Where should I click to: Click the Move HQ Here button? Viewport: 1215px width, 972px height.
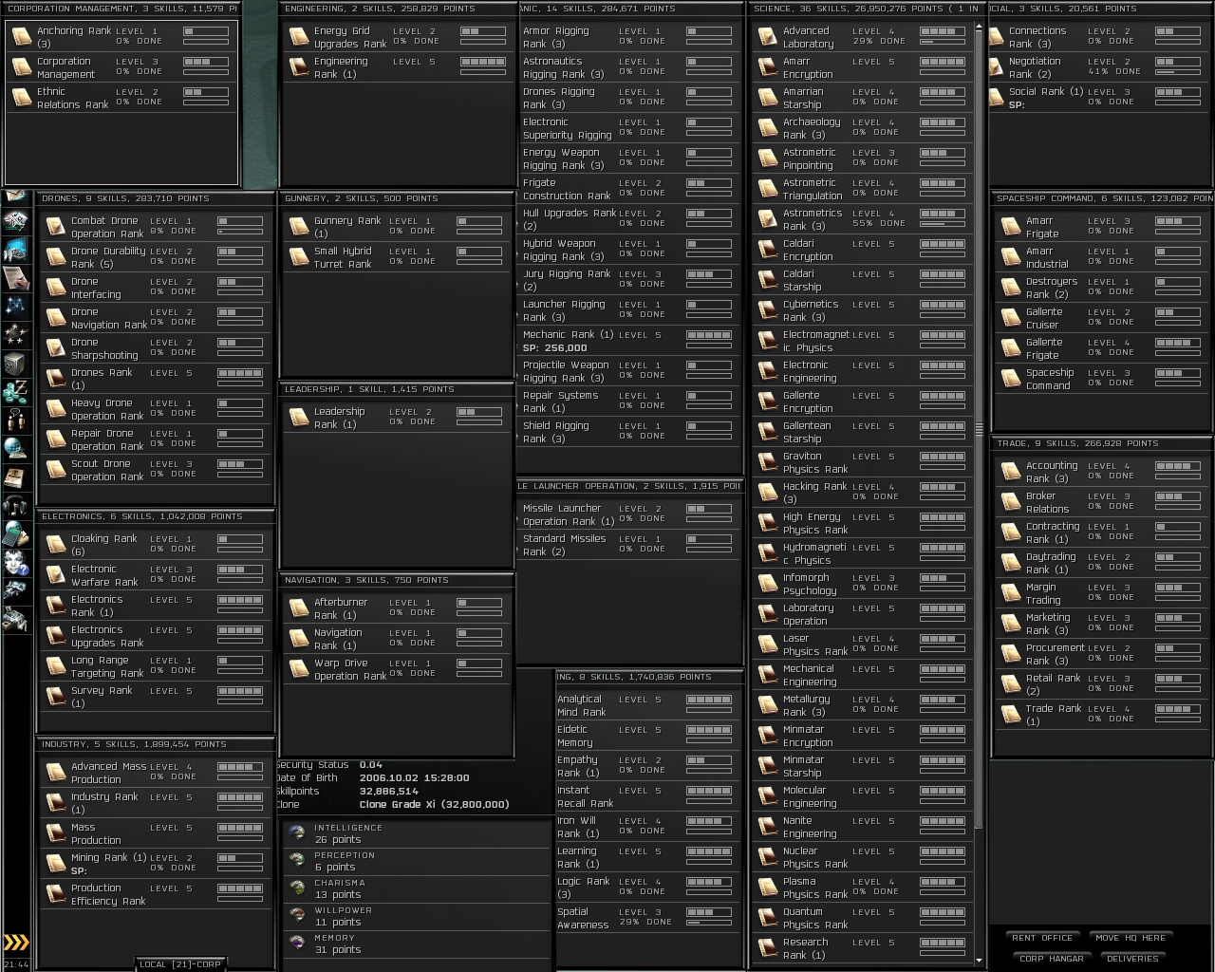point(1130,938)
